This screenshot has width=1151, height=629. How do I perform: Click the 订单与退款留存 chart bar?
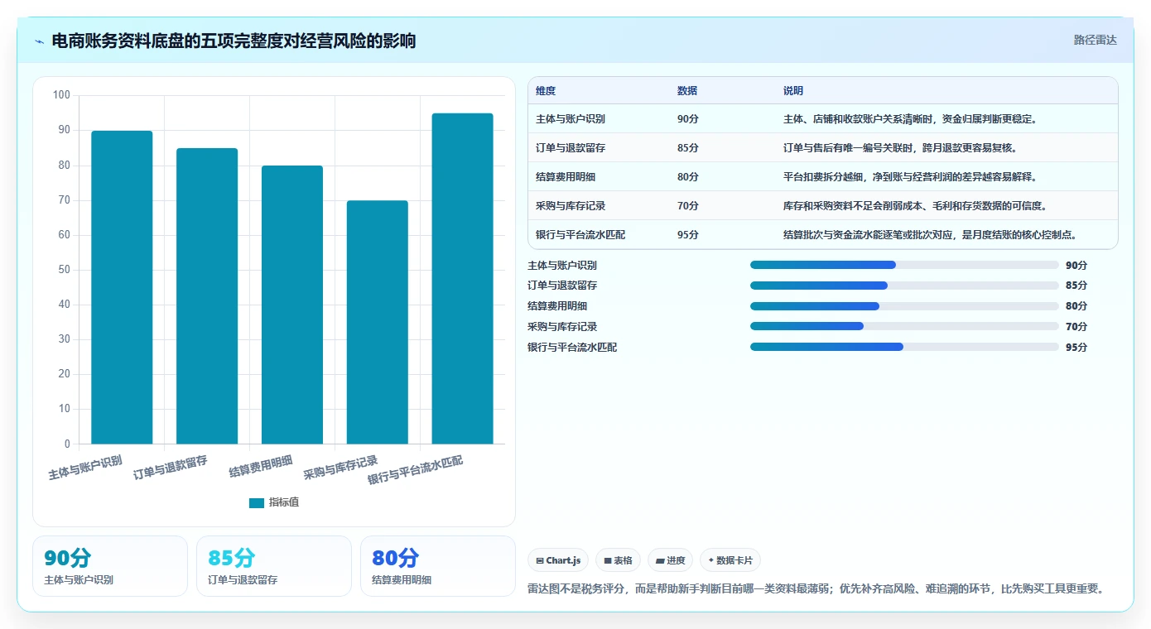(x=207, y=296)
